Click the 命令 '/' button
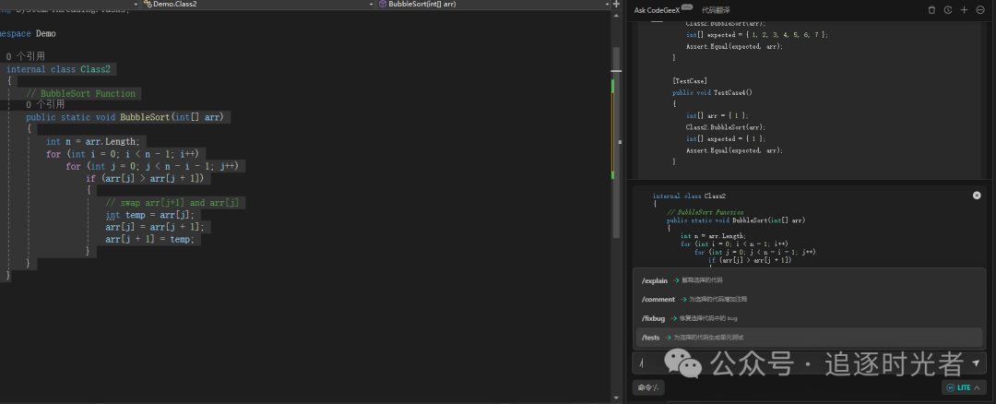Screen dimensions: 996x404 click(648, 387)
